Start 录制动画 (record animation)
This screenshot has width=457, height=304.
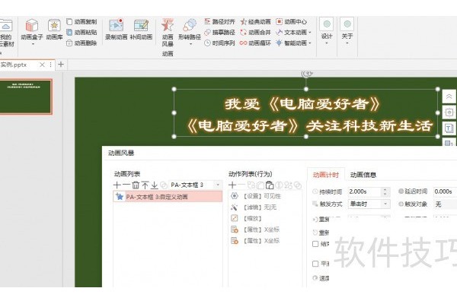(x=116, y=30)
